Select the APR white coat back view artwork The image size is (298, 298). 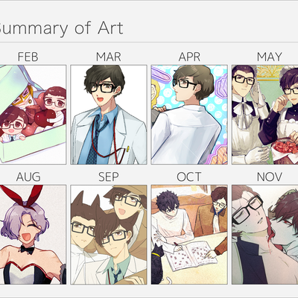189,115
